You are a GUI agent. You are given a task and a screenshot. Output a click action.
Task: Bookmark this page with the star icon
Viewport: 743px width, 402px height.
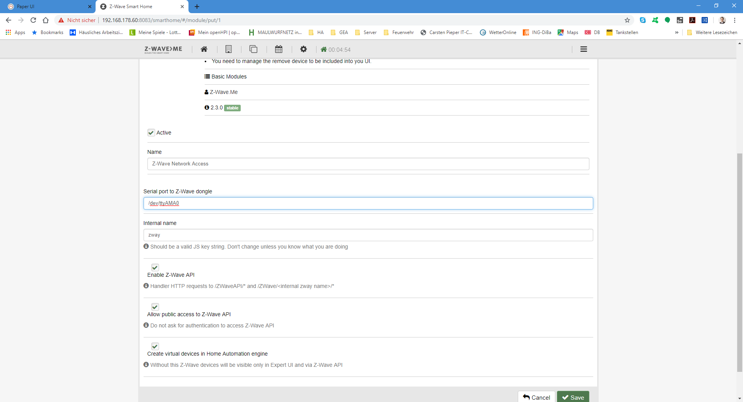627,20
